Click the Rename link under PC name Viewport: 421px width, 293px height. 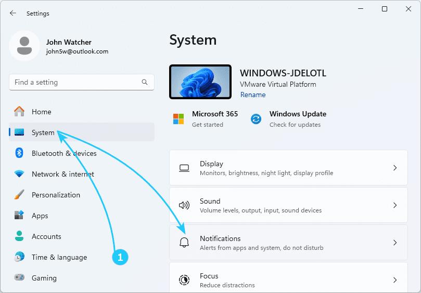tap(253, 95)
